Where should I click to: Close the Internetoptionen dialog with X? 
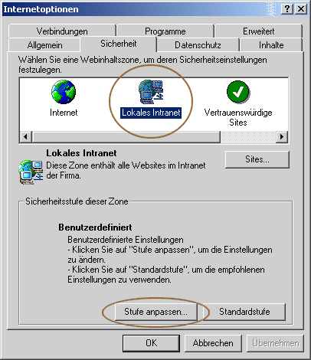point(301,9)
